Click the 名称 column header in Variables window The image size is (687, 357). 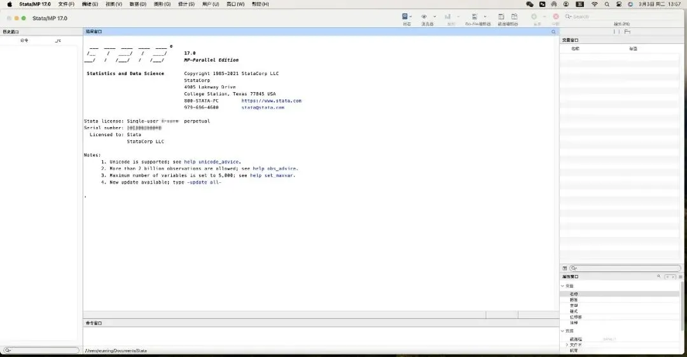coord(575,48)
